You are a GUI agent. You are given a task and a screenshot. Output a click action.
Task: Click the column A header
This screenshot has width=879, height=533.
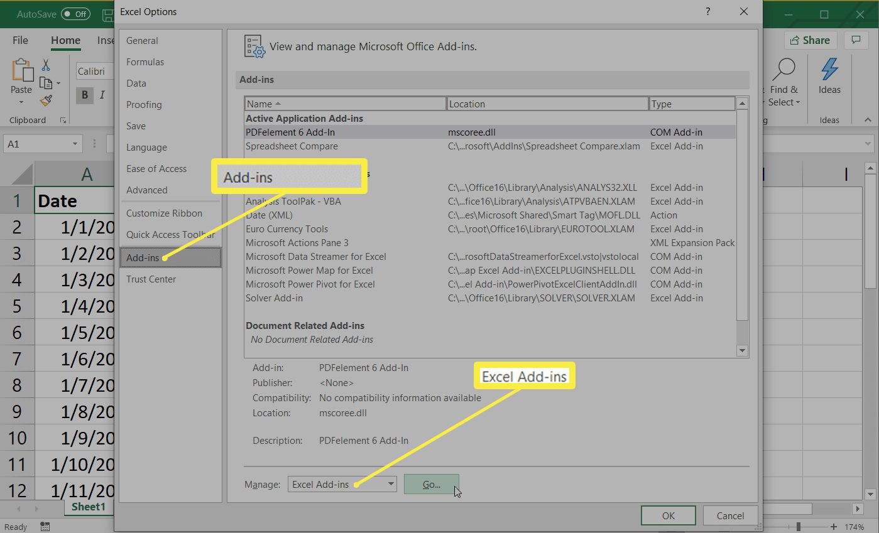pyautogui.click(x=74, y=174)
